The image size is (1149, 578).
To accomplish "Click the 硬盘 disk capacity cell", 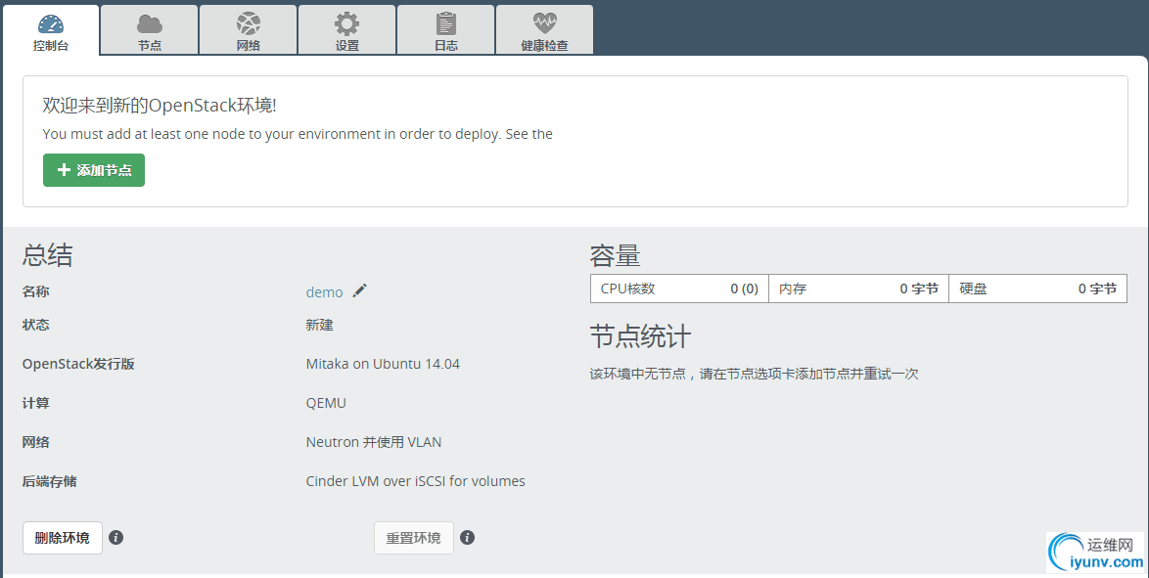I will click(1037, 289).
